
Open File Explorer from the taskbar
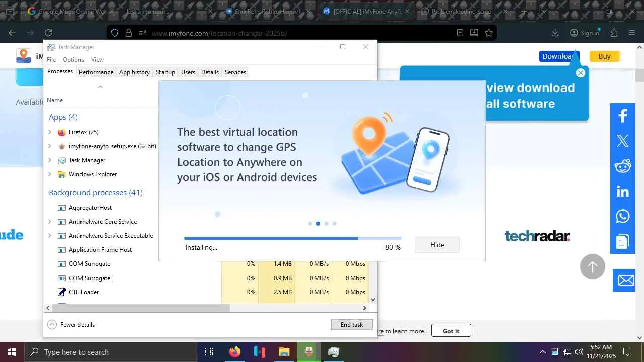click(284, 352)
